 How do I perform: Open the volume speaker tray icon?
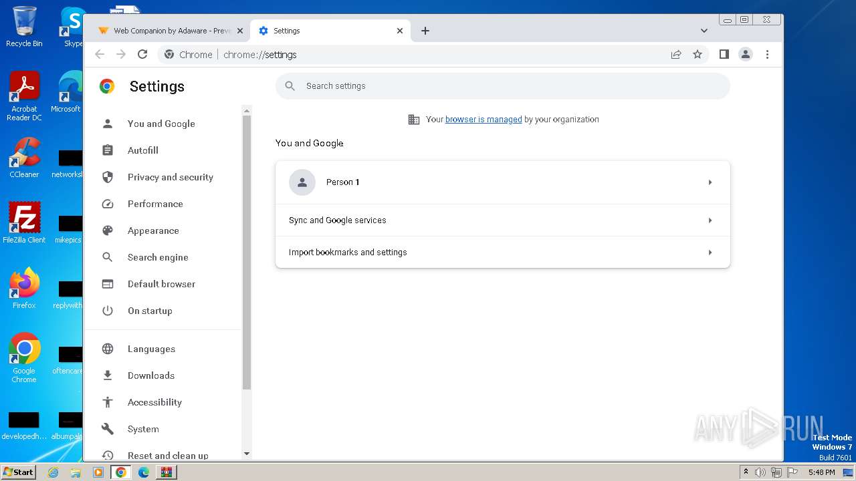point(760,472)
